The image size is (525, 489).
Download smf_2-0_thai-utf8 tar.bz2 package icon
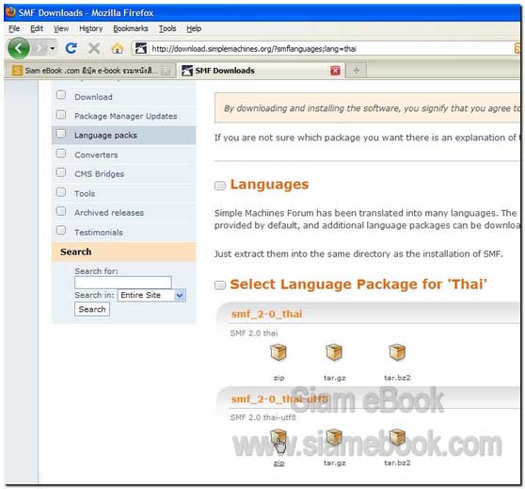(397, 437)
